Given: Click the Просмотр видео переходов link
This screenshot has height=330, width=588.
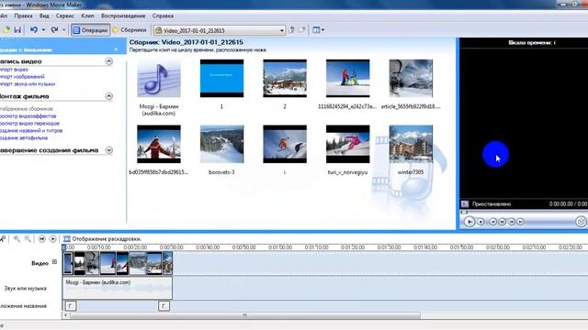Looking at the screenshot, I should click(29, 123).
